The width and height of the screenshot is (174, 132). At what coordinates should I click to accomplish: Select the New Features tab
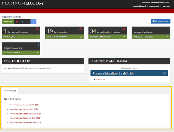(x=10, y=91)
